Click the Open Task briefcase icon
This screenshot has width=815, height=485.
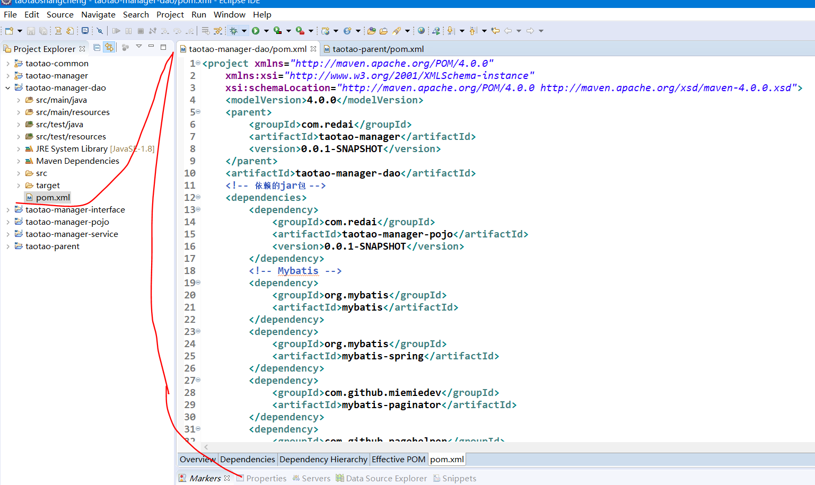(x=383, y=31)
